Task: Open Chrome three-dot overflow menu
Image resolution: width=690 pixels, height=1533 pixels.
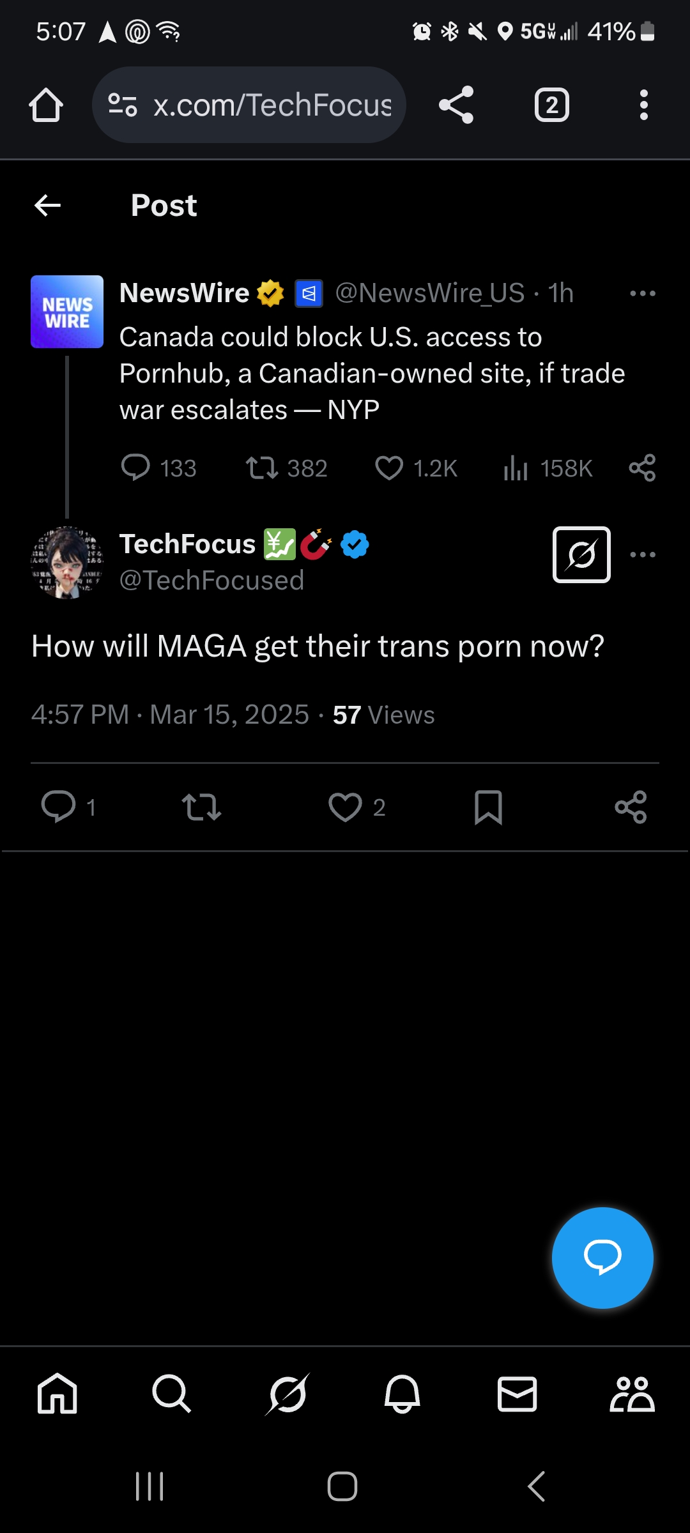Action: pyautogui.click(x=643, y=105)
